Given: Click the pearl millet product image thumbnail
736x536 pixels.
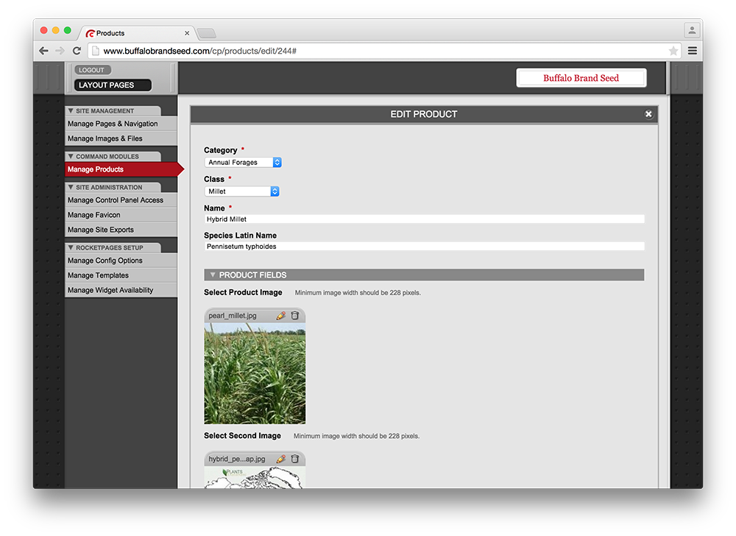Looking at the screenshot, I should 255,373.
